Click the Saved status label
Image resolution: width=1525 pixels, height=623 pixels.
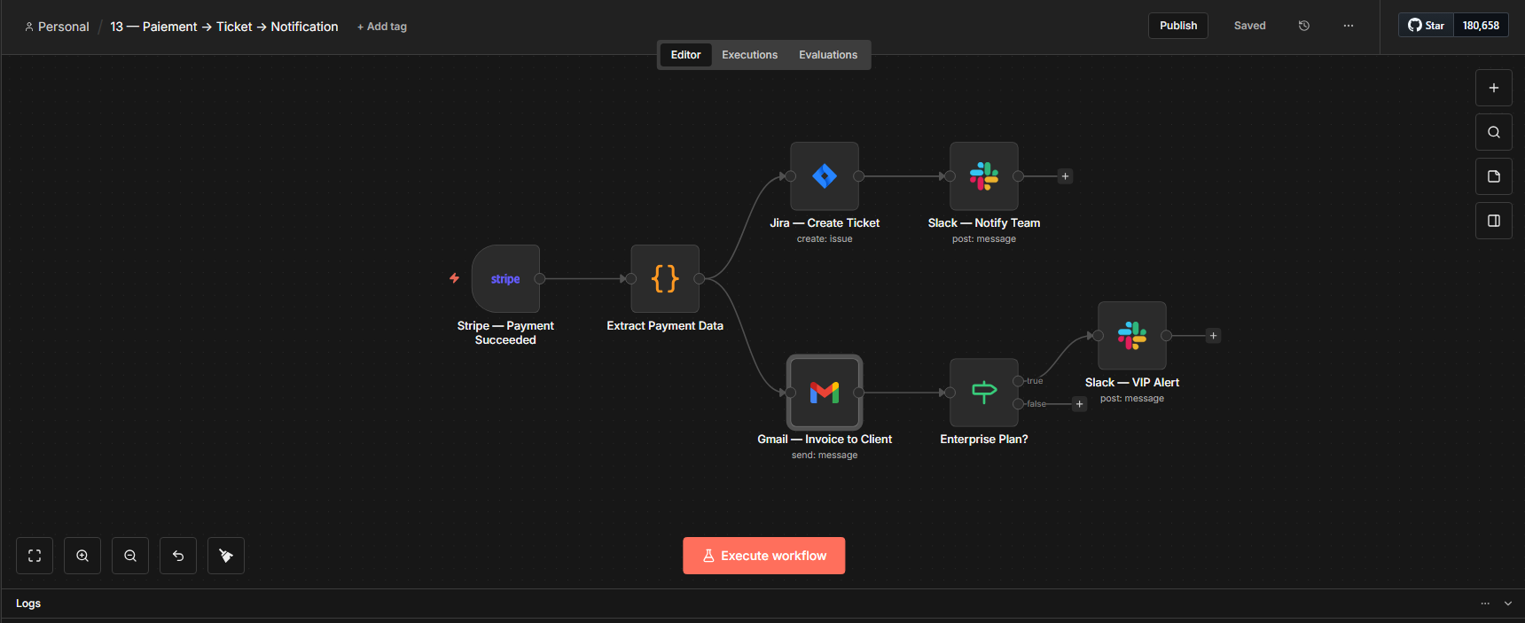1250,26
